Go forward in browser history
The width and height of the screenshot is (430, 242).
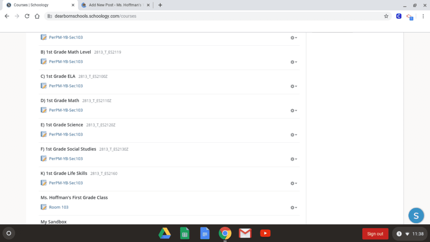17,16
